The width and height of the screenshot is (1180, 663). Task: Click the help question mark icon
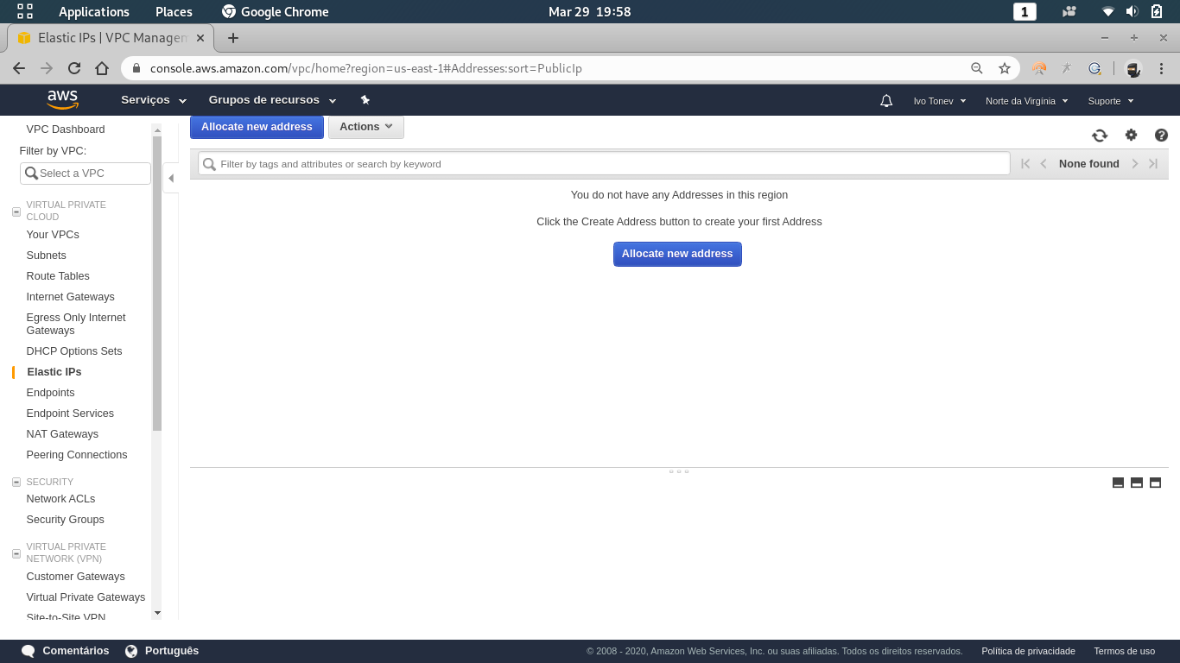click(1161, 135)
